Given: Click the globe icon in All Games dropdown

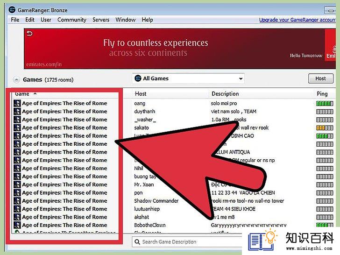Looking at the screenshot, I should pyautogui.click(x=138, y=78).
